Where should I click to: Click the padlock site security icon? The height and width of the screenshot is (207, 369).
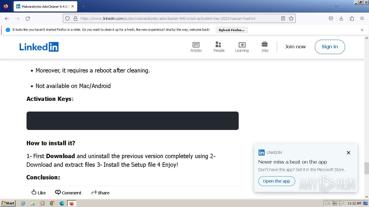click(76, 18)
